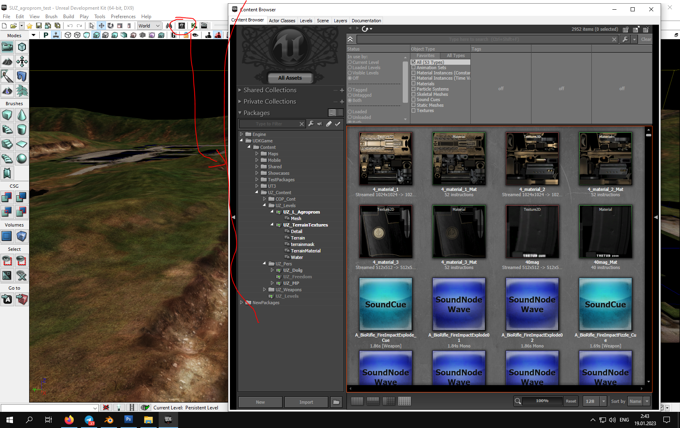Select the Rotation widget icon
The image size is (680, 428).
tap(110, 25)
